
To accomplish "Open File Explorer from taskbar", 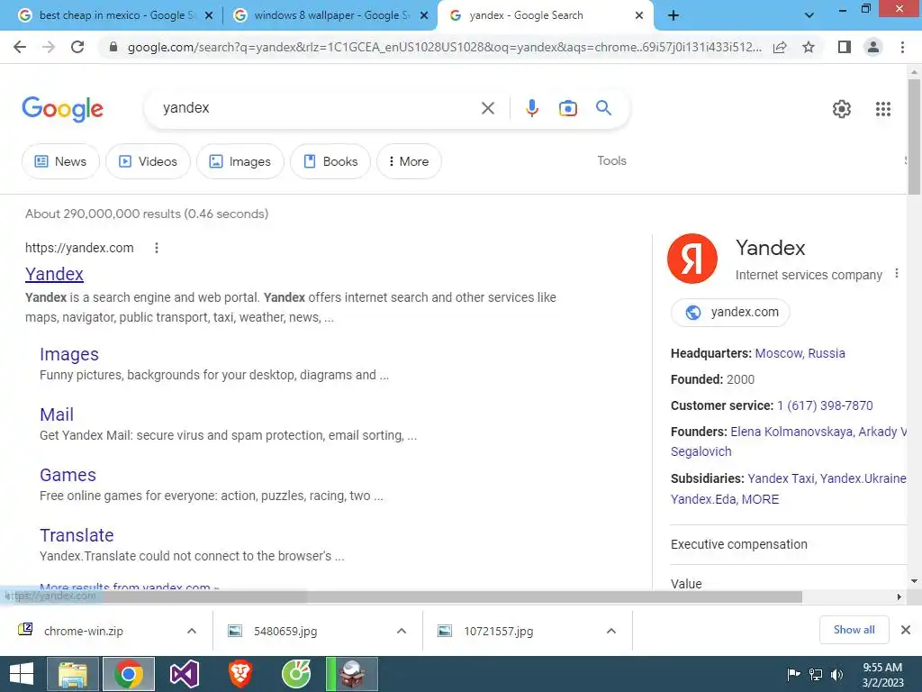I will [x=73, y=674].
